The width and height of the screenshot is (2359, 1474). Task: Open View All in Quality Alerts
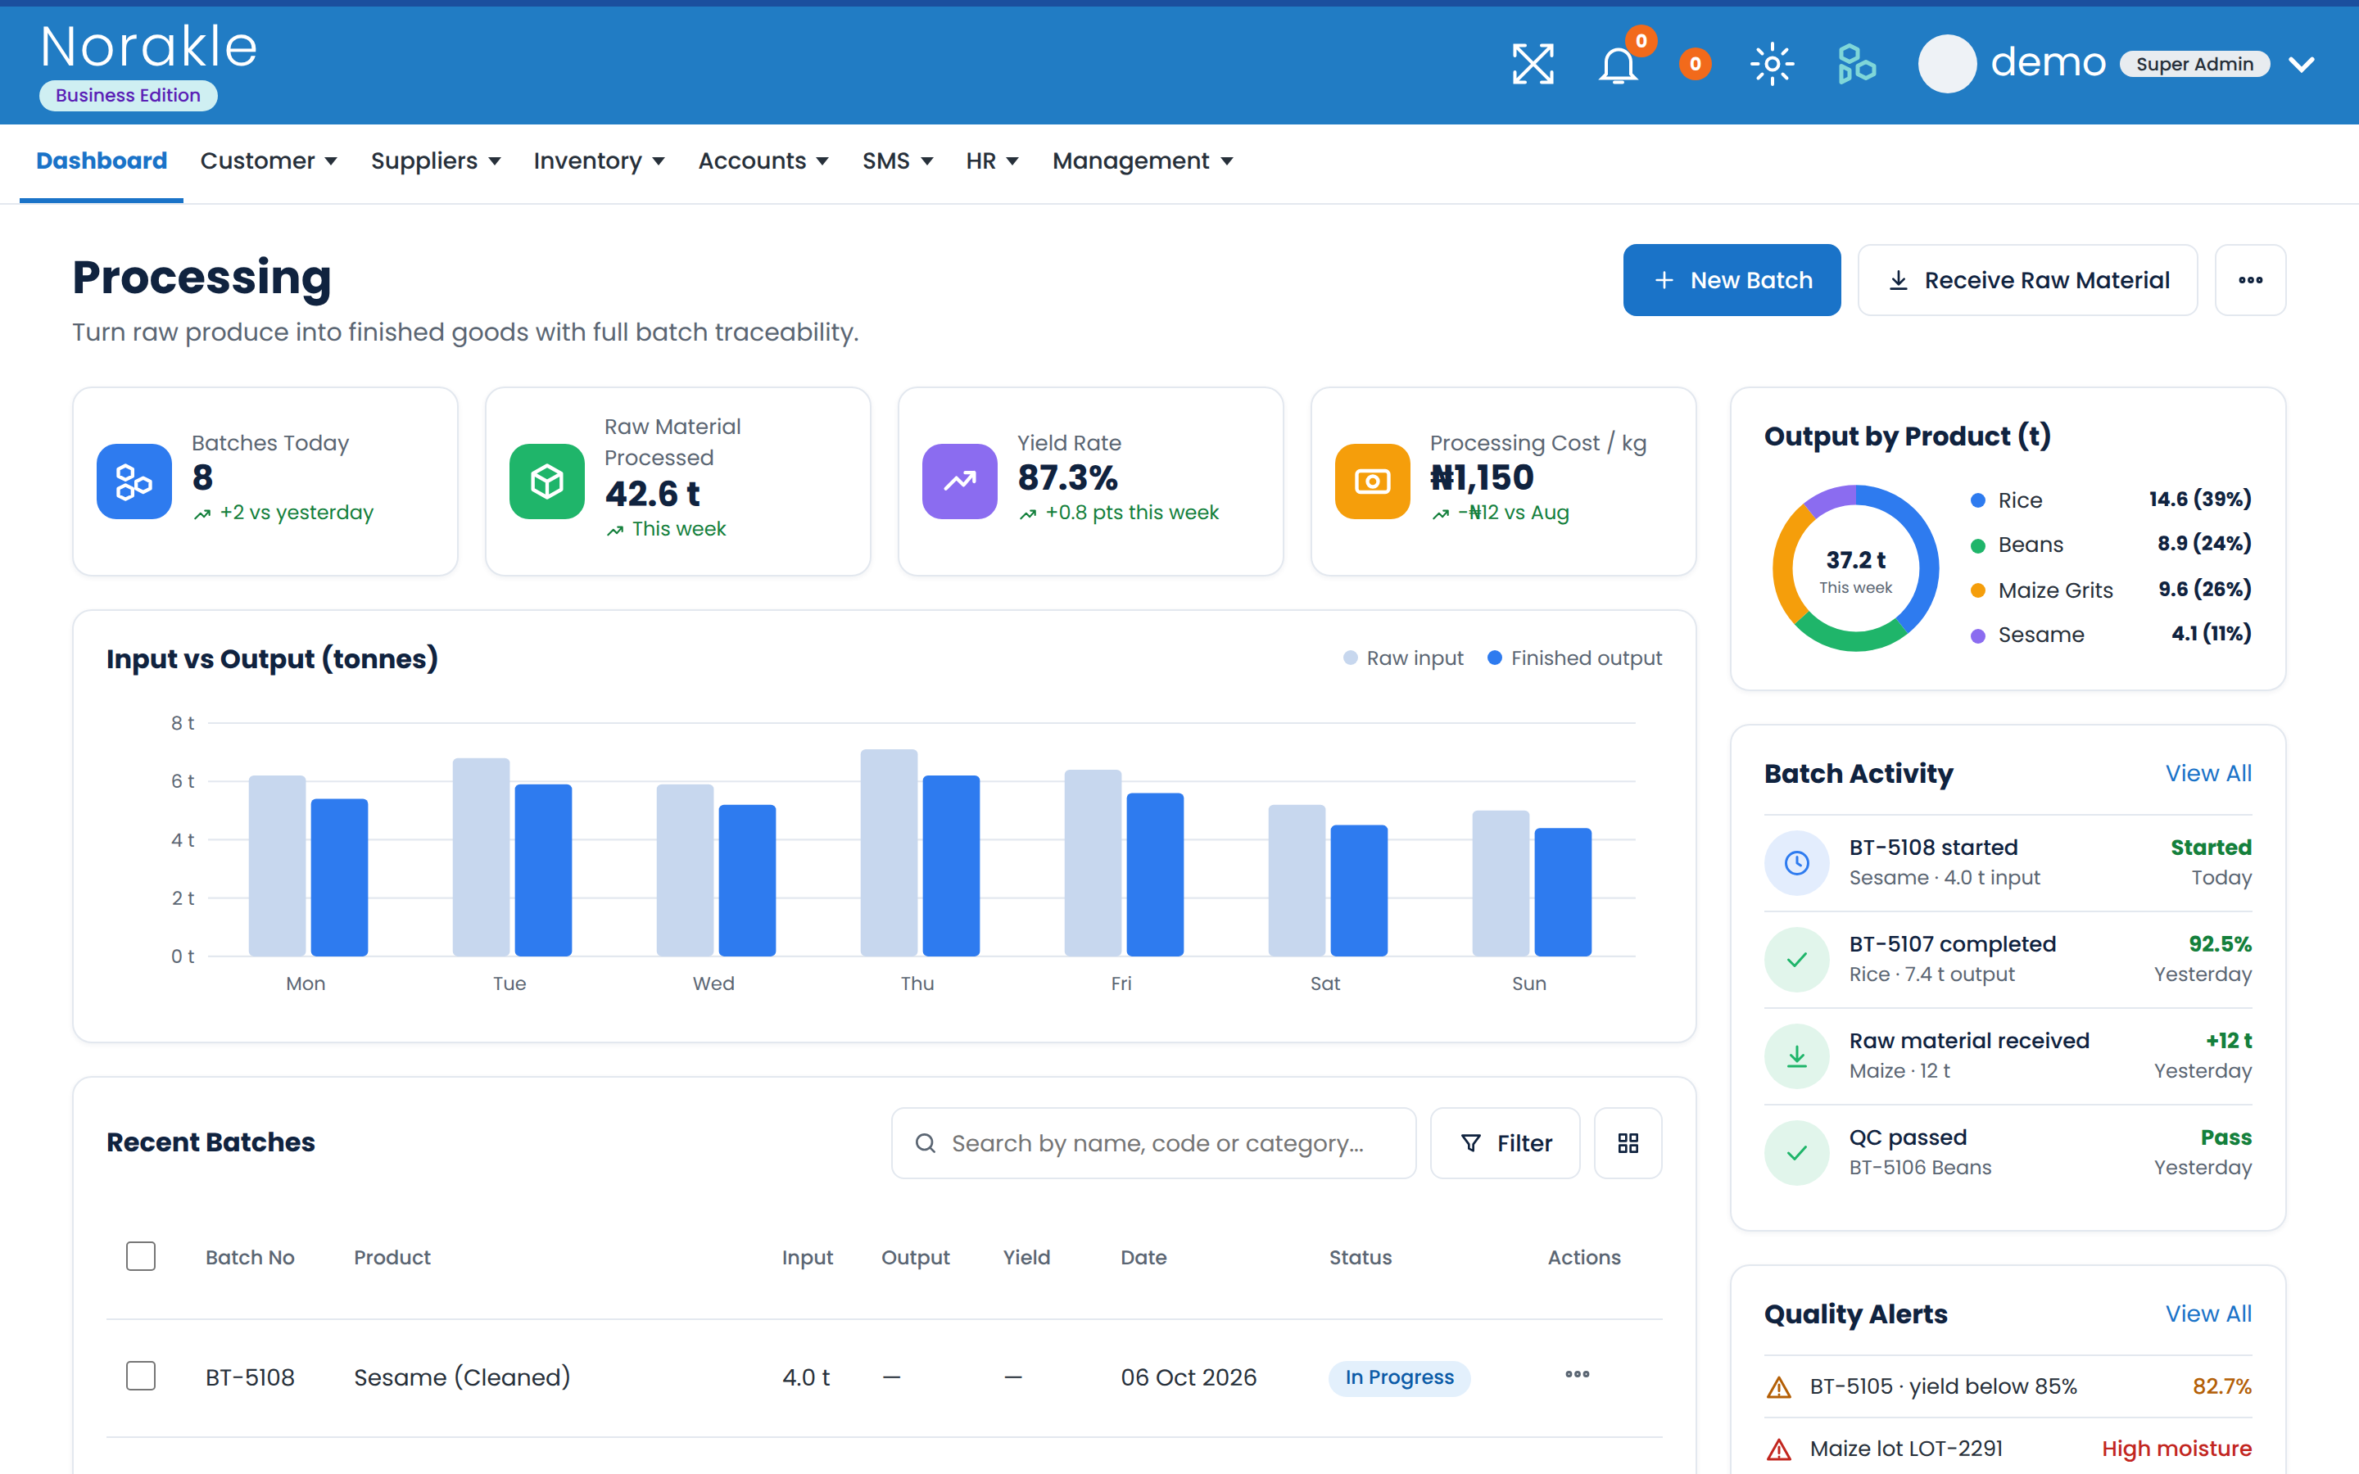(2208, 1313)
